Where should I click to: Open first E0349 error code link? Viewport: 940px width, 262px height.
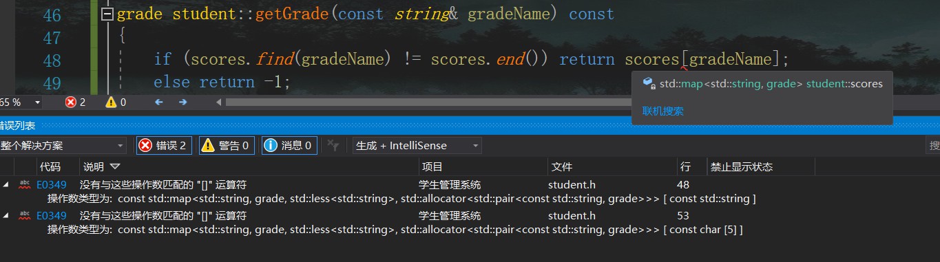pyautogui.click(x=51, y=184)
